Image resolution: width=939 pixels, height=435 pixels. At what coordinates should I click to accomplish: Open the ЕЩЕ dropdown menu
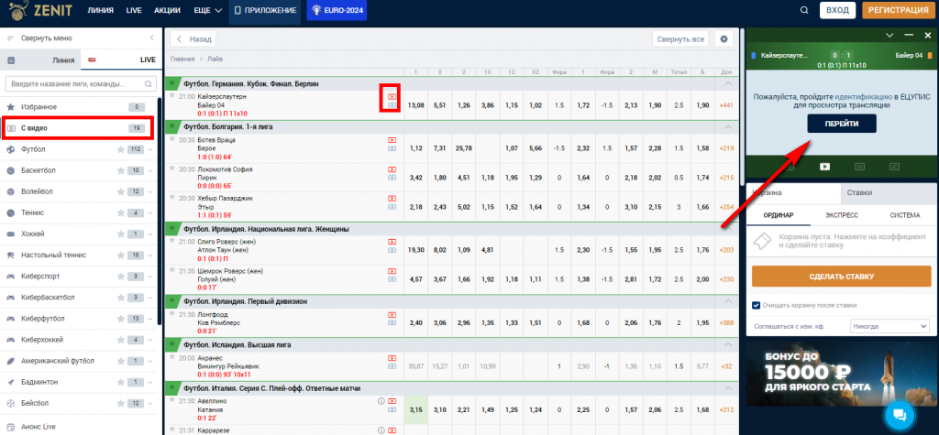(208, 11)
